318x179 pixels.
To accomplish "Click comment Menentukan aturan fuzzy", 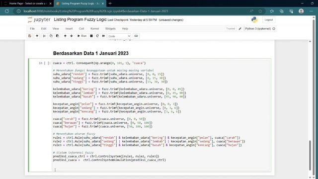I will [x=74, y=134].
